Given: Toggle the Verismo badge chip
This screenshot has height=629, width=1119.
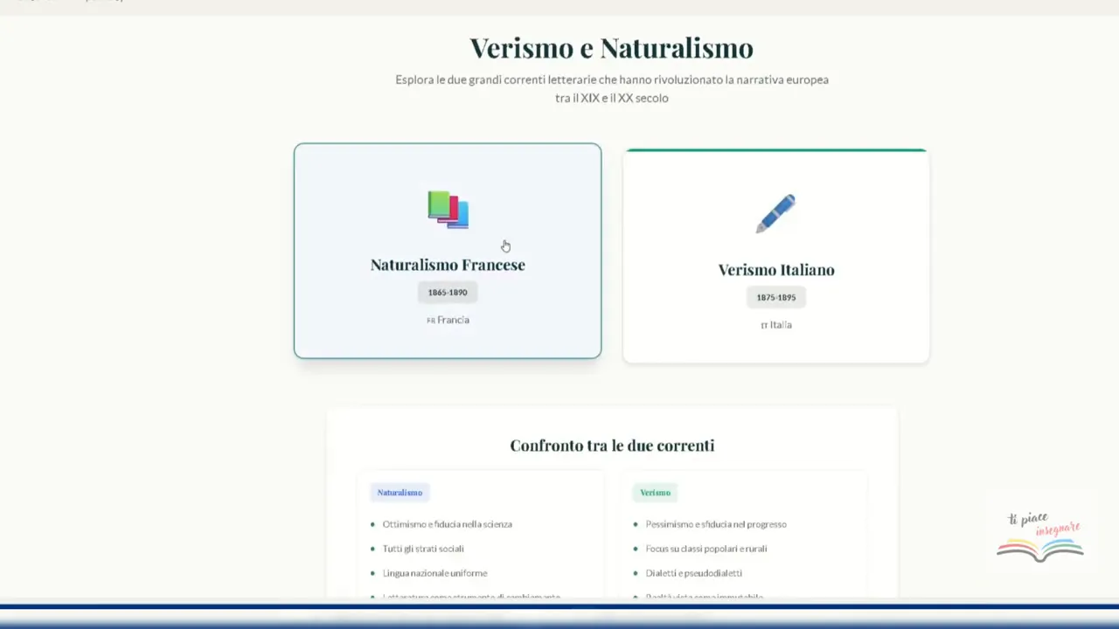Looking at the screenshot, I should (655, 492).
